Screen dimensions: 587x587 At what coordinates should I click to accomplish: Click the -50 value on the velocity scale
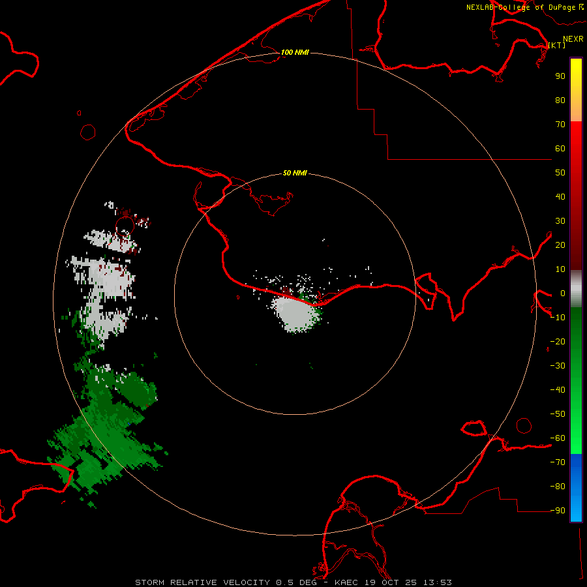coord(558,414)
